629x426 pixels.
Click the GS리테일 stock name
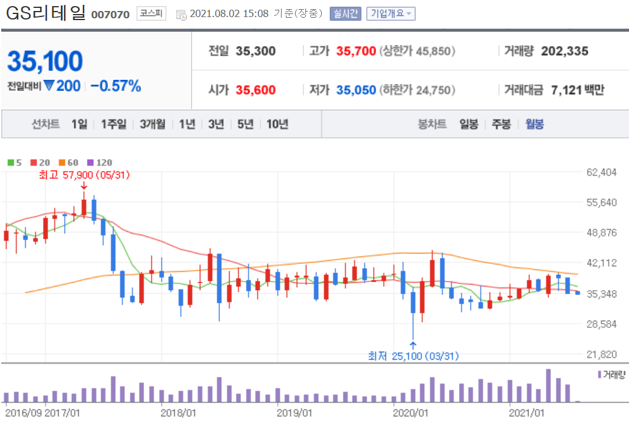[x=46, y=13]
